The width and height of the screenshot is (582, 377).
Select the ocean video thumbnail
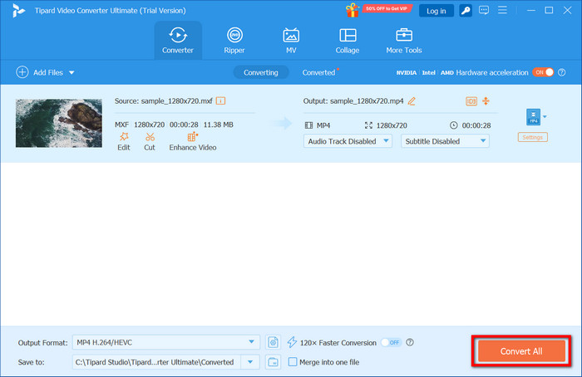tap(59, 123)
